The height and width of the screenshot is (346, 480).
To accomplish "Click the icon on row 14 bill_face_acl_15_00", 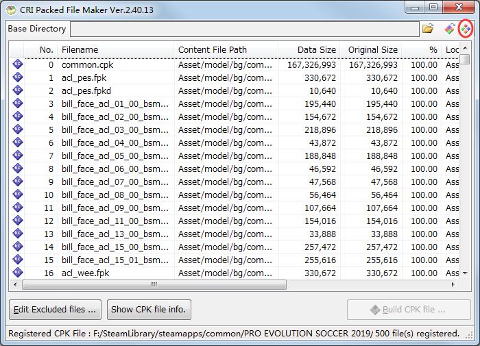I will pyautogui.click(x=18, y=246).
